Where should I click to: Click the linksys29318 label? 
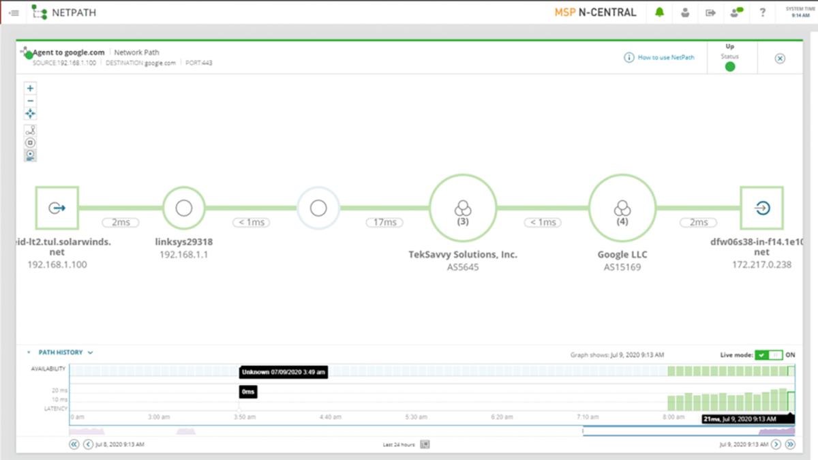coord(183,241)
